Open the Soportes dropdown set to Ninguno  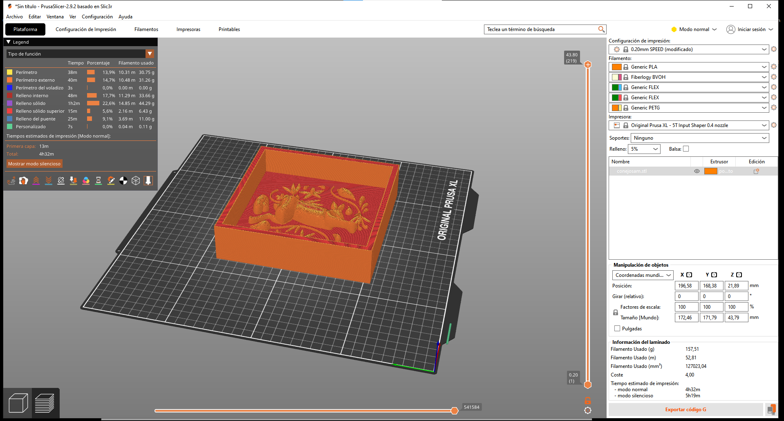(699, 138)
